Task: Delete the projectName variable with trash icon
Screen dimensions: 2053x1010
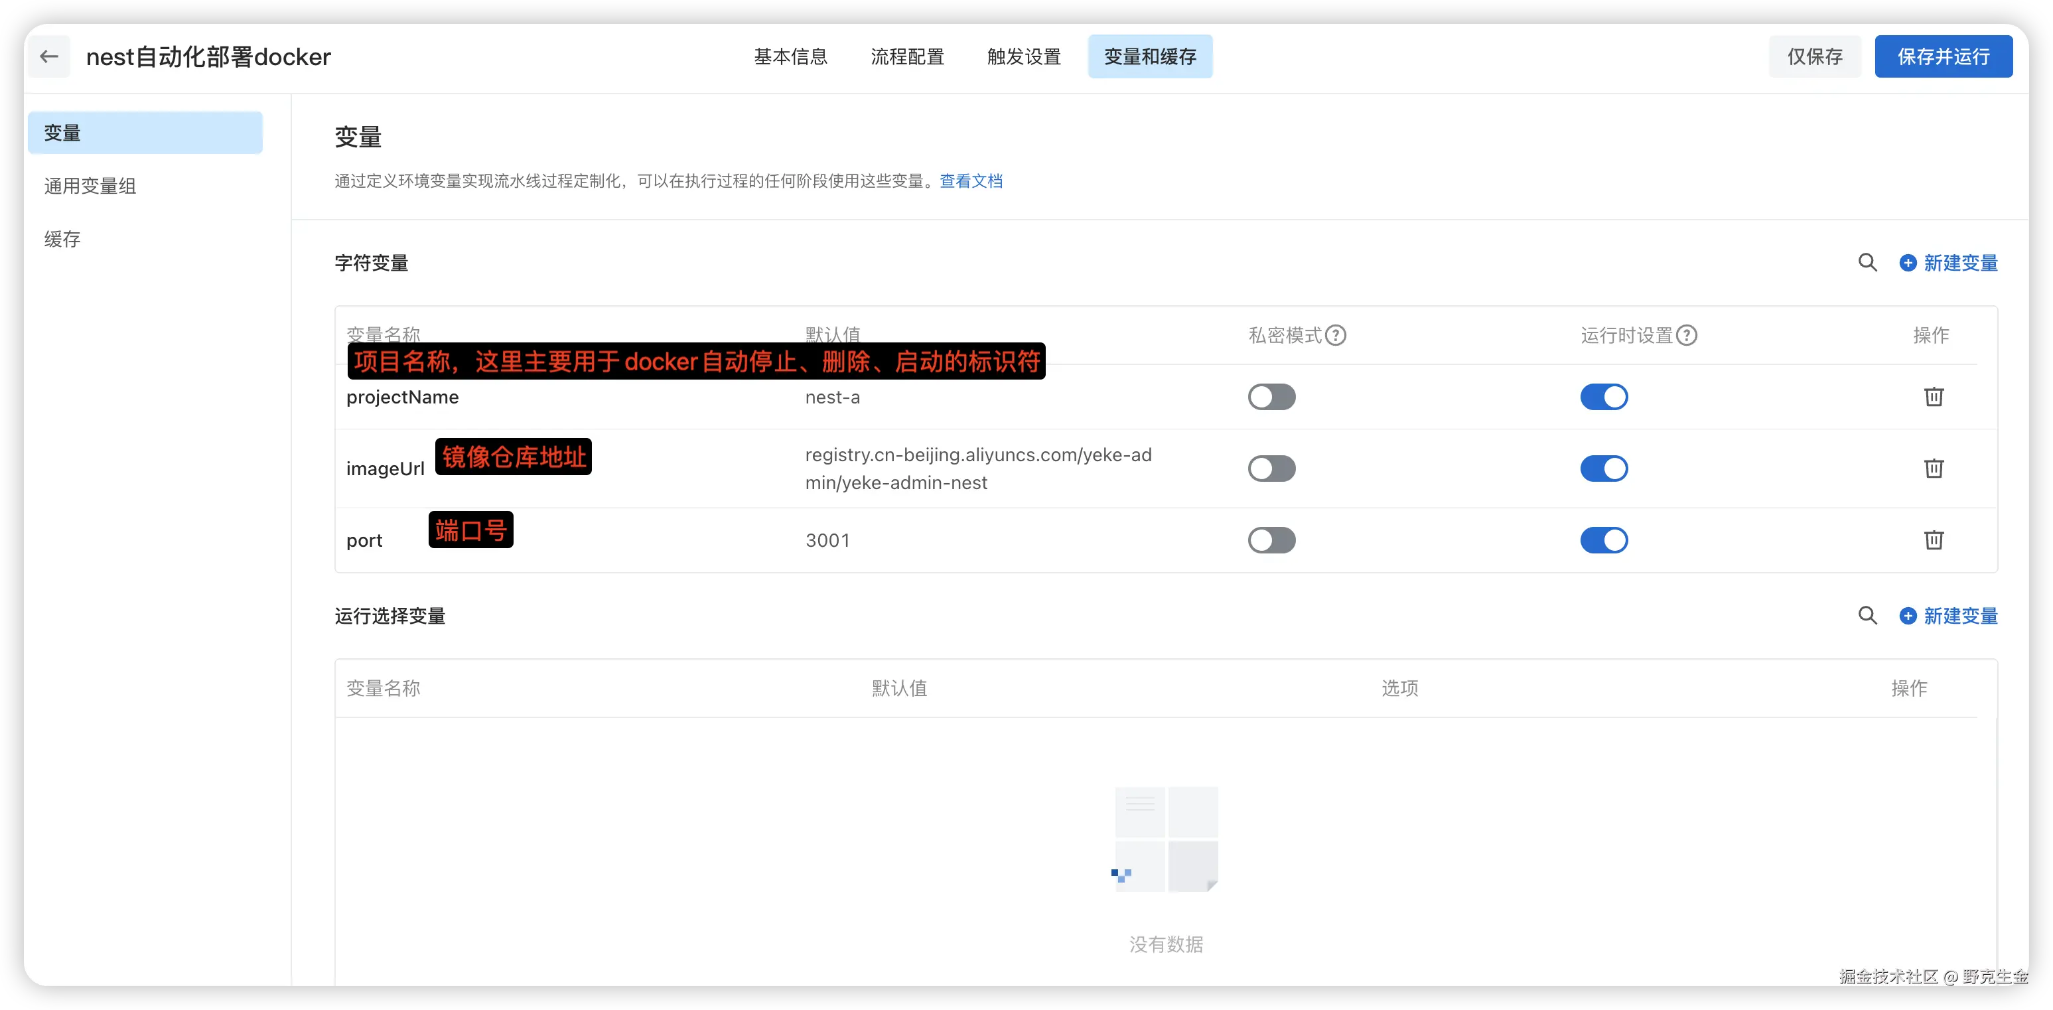Action: point(1934,397)
